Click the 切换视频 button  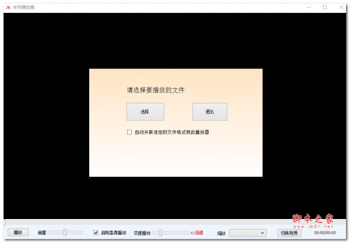pos(289,233)
